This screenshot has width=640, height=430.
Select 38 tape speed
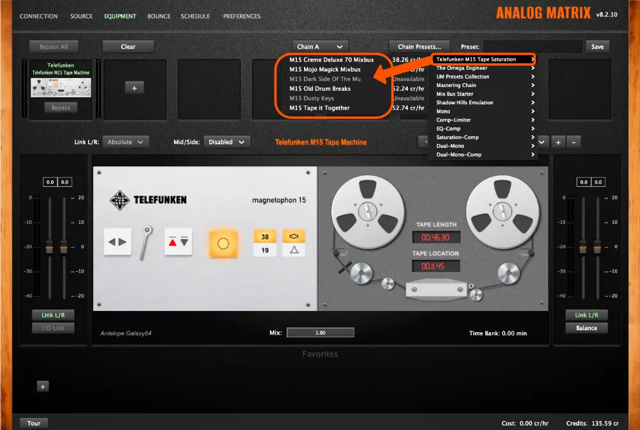[265, 237]
